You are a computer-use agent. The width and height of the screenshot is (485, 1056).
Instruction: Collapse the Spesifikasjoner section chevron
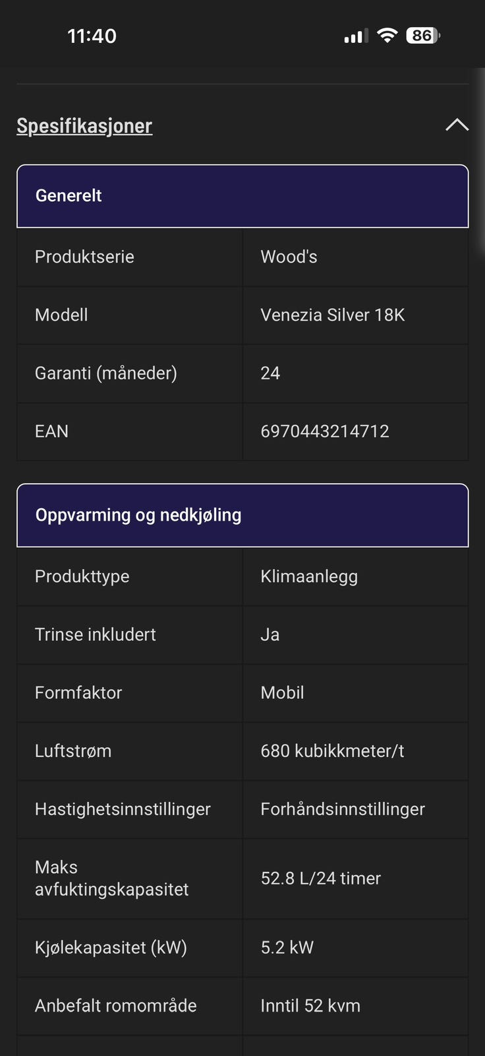457,125
